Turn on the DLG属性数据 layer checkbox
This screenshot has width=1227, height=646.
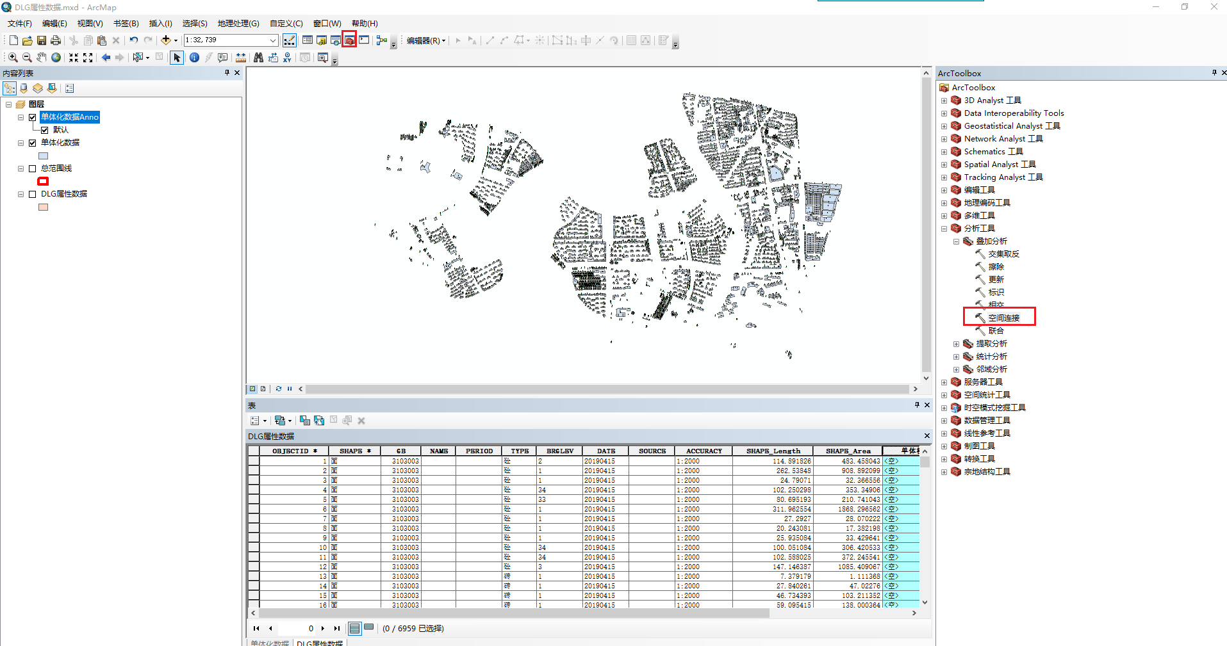[x=32, y=194]
